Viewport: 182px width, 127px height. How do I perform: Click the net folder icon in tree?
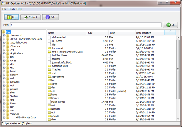pyautogui.click(x=8, y=78)
